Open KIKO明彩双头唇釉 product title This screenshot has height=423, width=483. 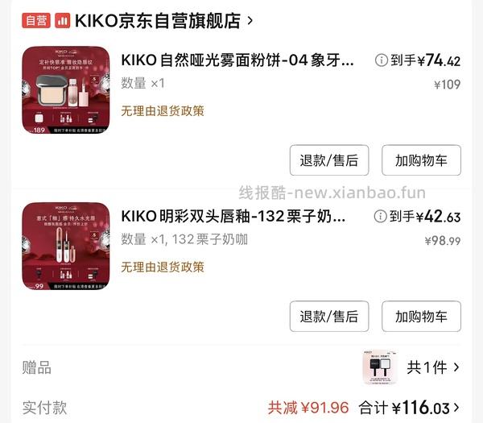tap(233, 217)
